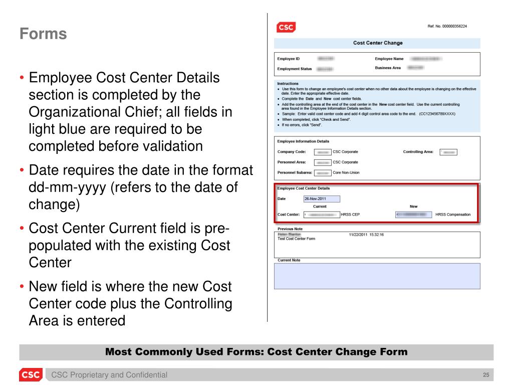Viewport: 513px width, 385px height.
Task: Click the CSC logo in the footer
Action: pos(31,374)
